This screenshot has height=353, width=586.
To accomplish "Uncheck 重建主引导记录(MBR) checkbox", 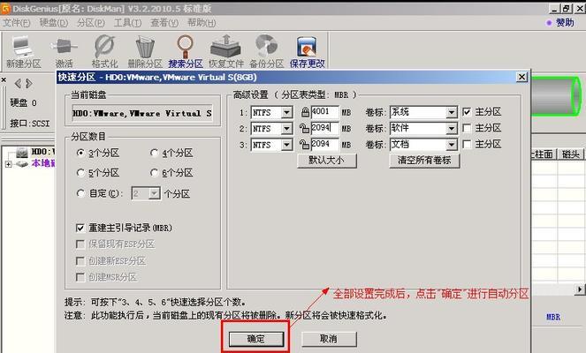I will pos(80,228).
